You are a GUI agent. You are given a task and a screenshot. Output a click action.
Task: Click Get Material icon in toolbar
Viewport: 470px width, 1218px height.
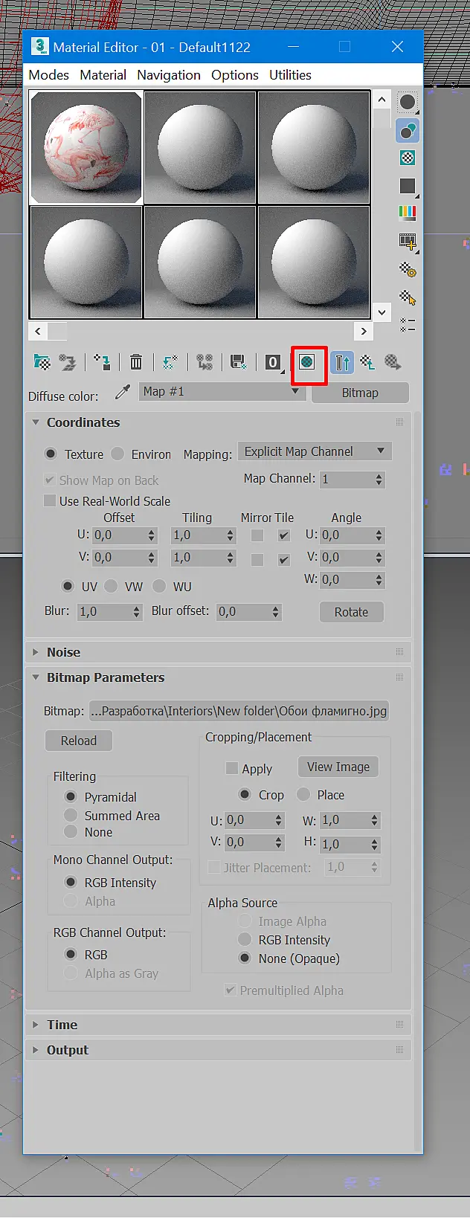tap(42, 362)
